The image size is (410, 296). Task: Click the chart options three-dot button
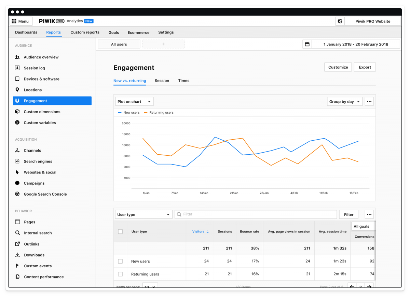[x=369, y=101]
